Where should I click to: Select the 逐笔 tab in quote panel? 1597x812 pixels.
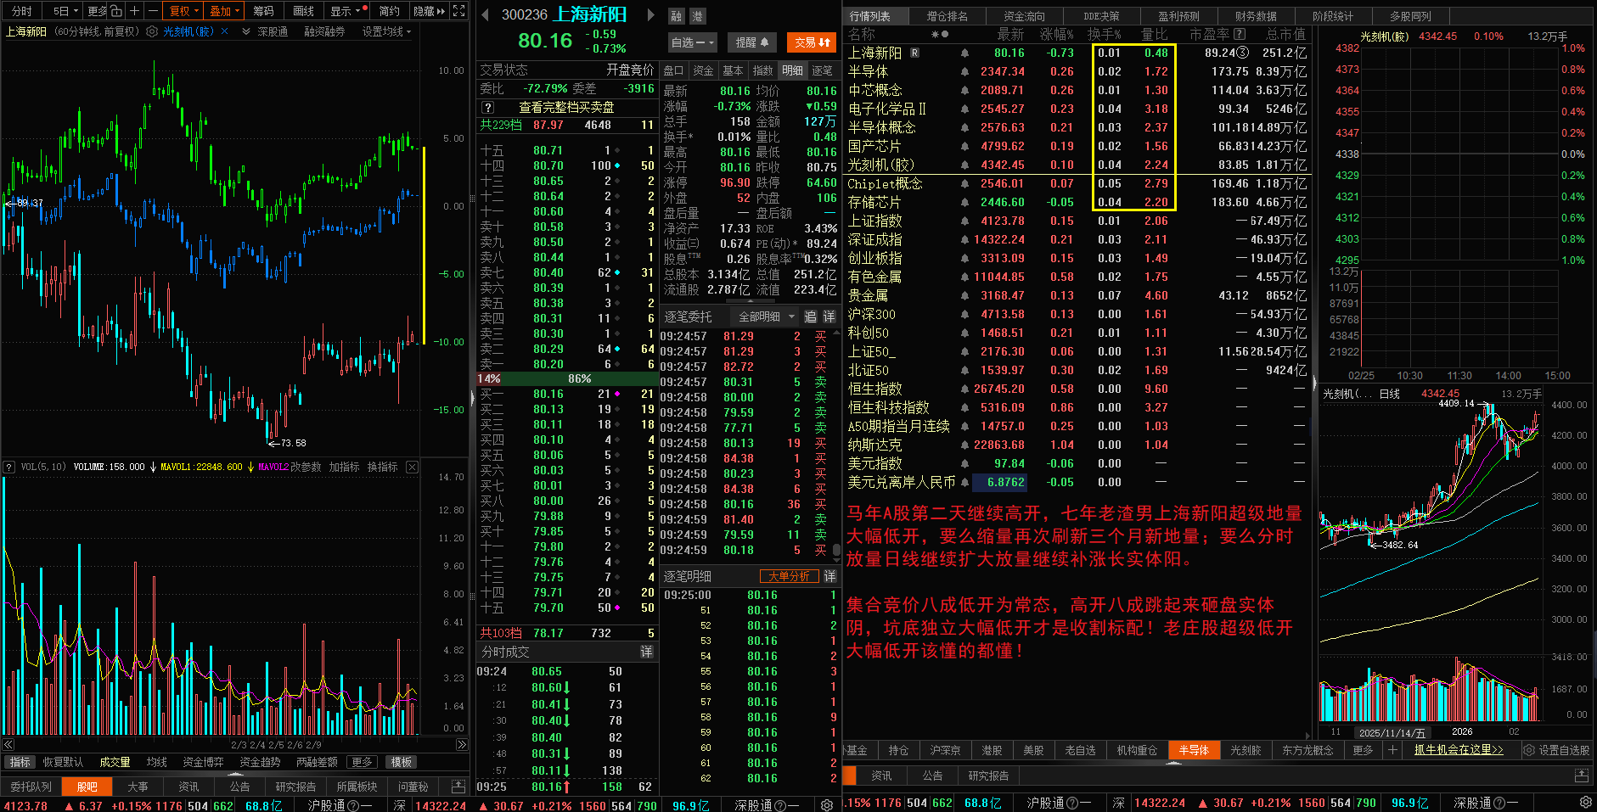click(x=822, y=70)
